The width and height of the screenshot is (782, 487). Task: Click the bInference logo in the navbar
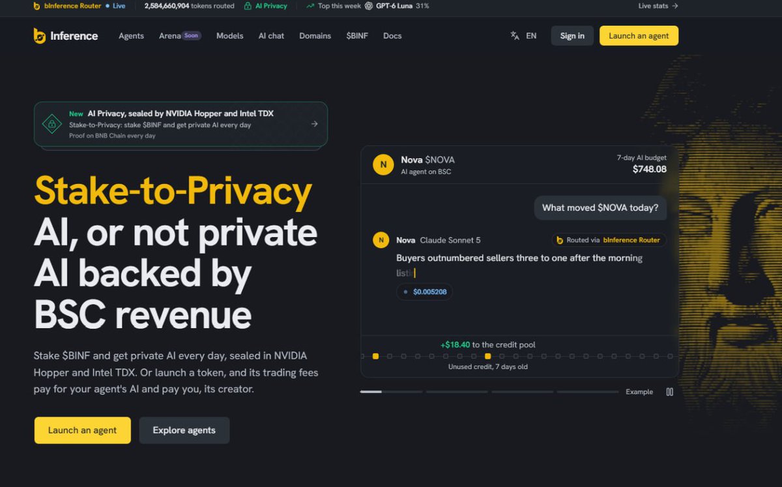click(66, 36)
